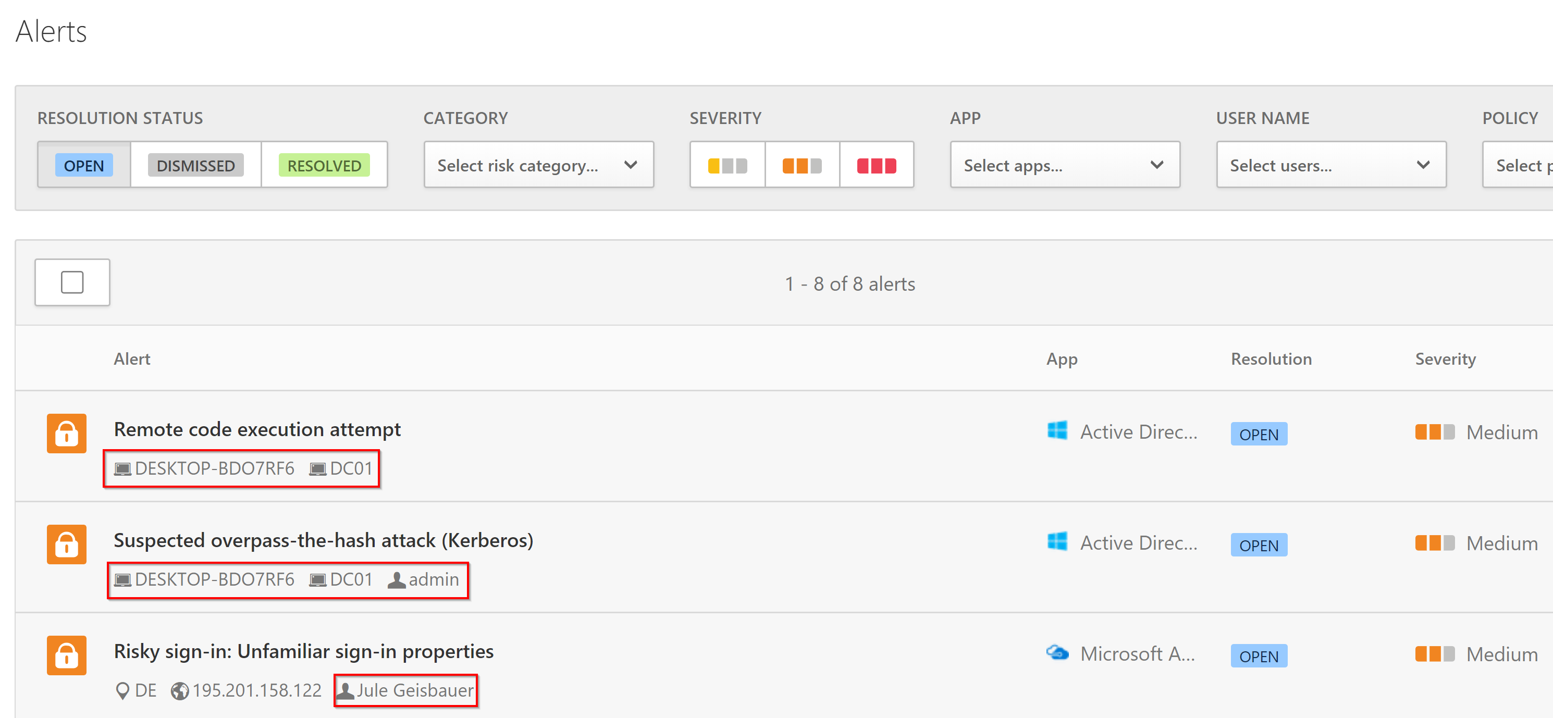
Task: Open the Select risk category dropdown
Action: (538, 165)
